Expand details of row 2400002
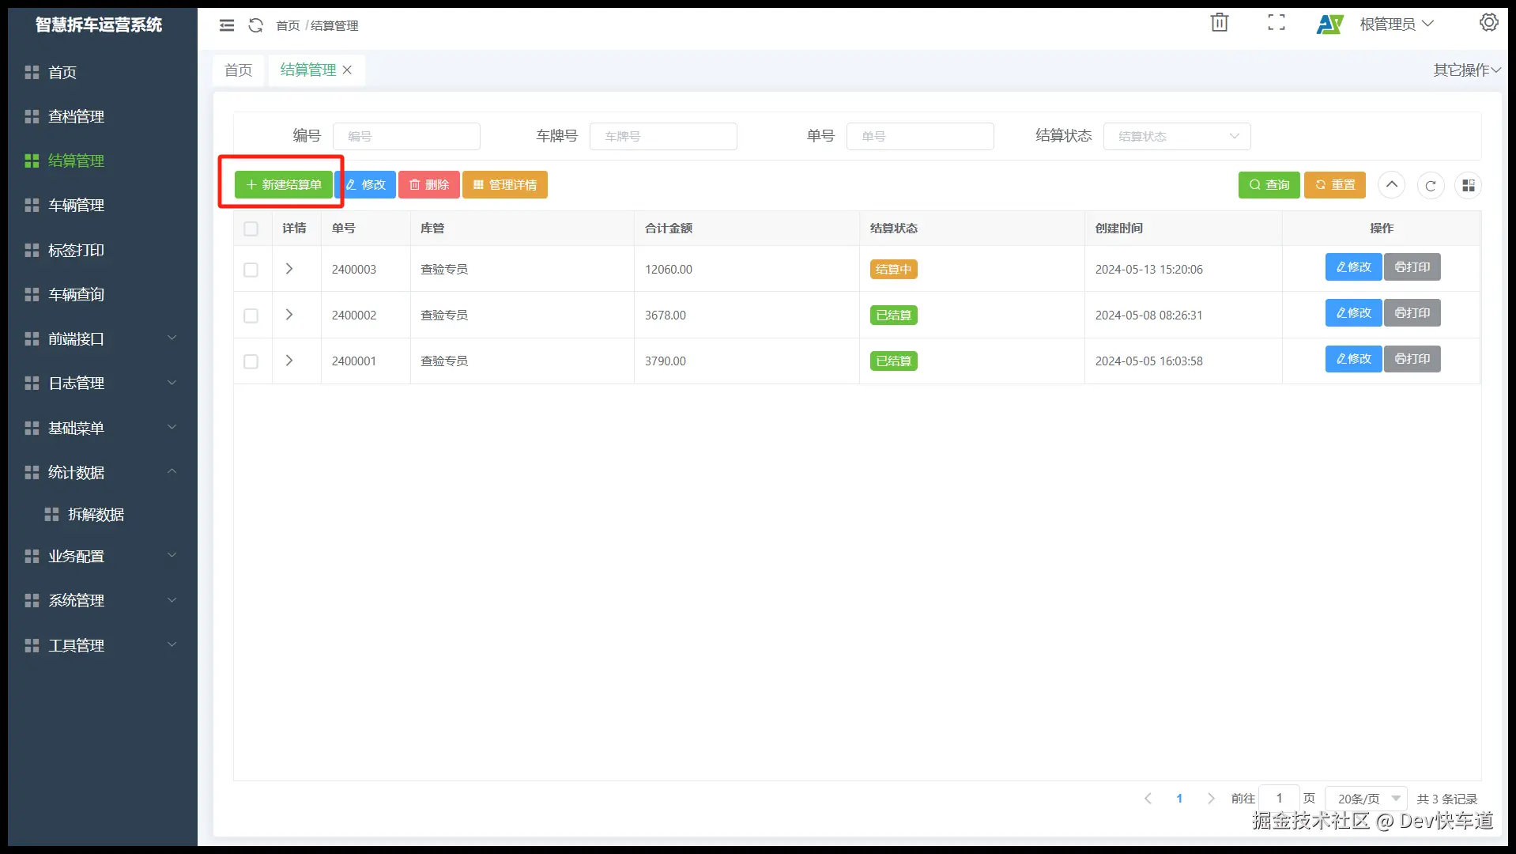Screen dimensions: 1516x854 coord(289,315)
